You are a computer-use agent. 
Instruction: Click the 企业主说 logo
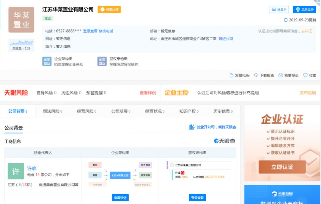coord(177,93)
